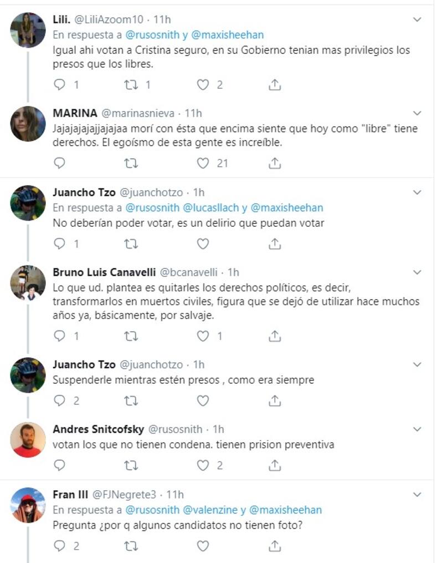Click the Bruno Luis Canavelli display name

coord(104,272)
